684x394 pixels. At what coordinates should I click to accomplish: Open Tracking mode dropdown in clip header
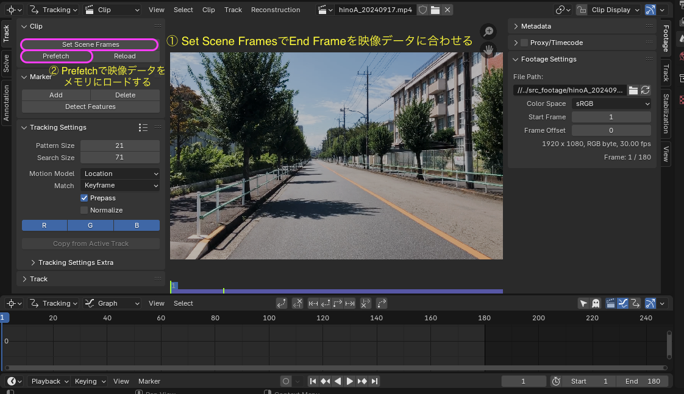(x=54, y=10)
